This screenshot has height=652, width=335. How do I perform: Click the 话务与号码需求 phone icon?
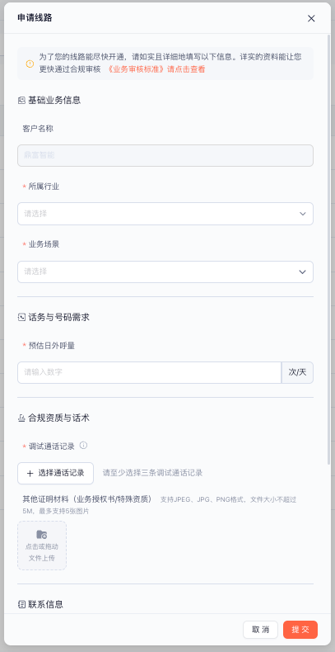click(21, 318)
